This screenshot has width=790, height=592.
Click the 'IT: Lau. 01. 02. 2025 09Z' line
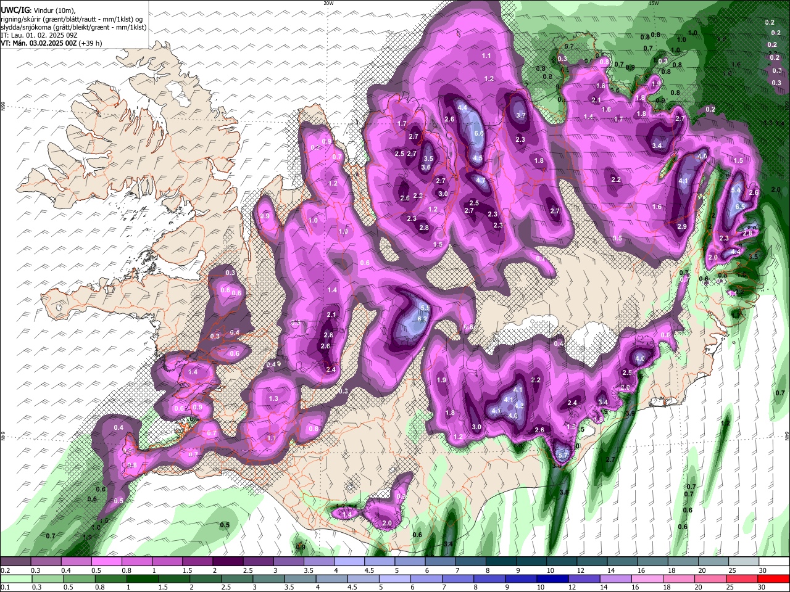click(39, 35)
